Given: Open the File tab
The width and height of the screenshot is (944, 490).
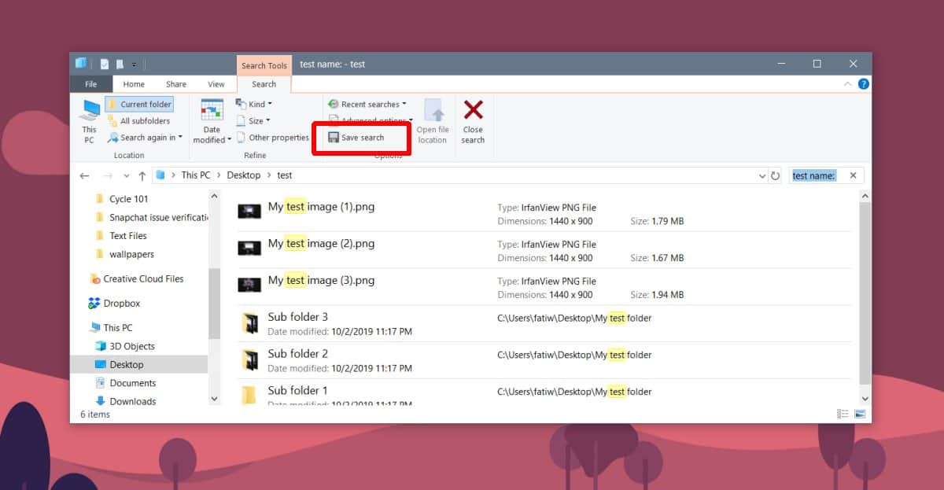Looking at the screenshot, I should [91, 84].
